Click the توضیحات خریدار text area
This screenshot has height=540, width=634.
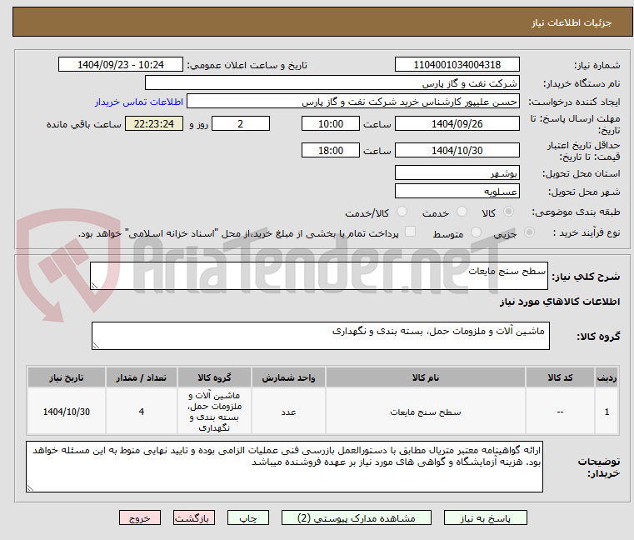[x=284, y=467]
